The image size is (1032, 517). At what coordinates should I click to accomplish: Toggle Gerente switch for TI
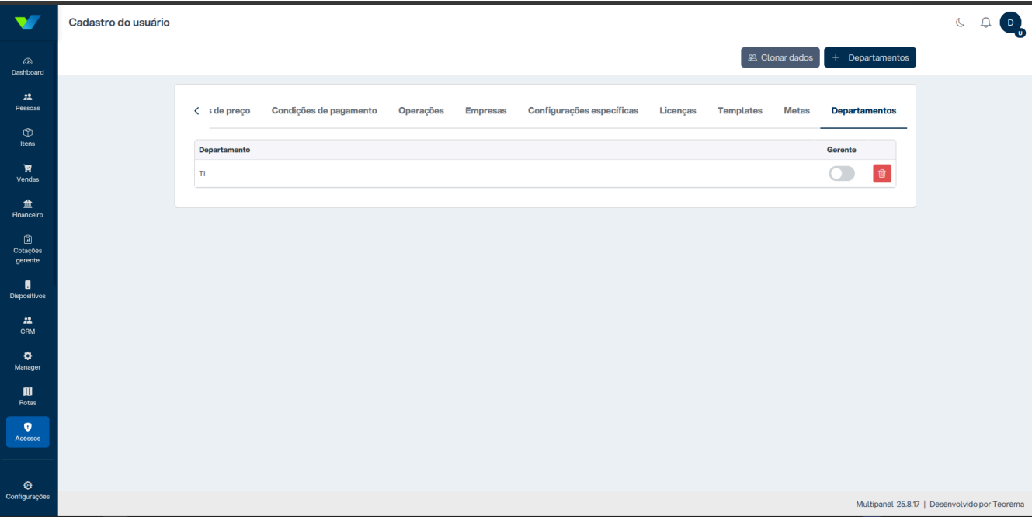point(842,173)
